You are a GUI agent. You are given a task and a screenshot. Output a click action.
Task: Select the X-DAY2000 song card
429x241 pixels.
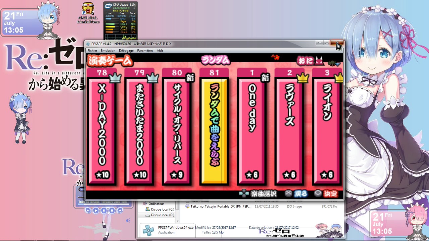point(102,127)
